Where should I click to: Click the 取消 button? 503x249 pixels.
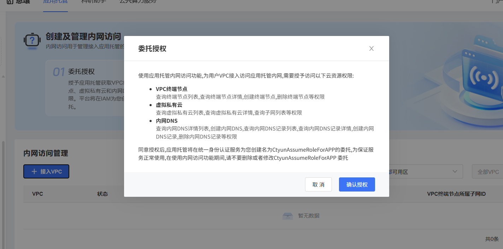tap(318, 184)
